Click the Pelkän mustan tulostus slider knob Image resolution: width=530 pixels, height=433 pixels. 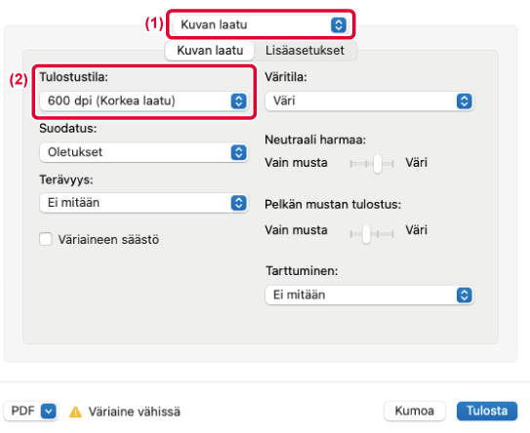(366, 234)
